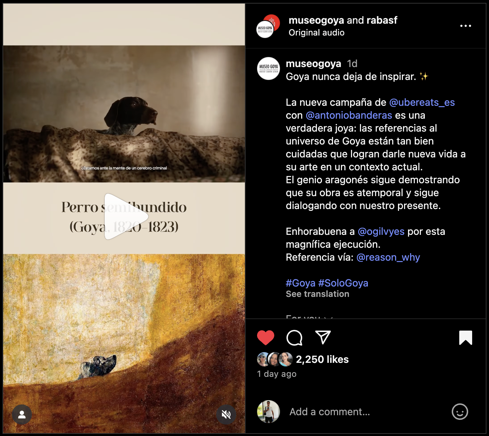
Task: Open the emoji picker smiley icon
Action: pyautogui.click(x=460, y=412)
